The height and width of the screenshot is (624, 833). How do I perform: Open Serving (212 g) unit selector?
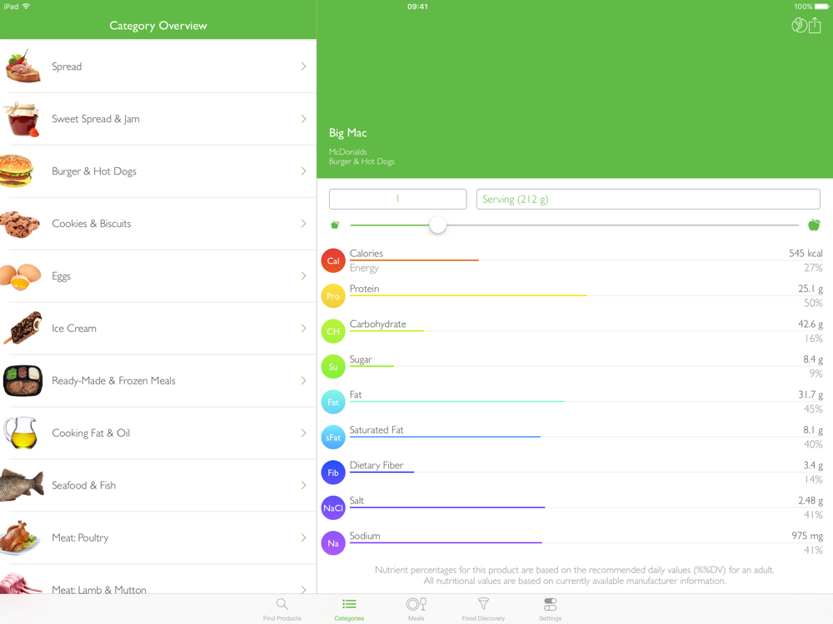pyautogui.click(x=648, y=199)
